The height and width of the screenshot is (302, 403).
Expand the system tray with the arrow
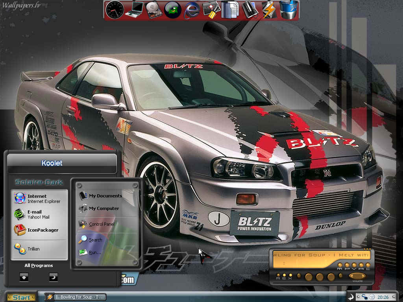pyautogui.click(x=351, y=297)
